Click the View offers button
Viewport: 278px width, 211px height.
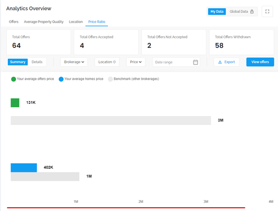[x=260, y=62]
